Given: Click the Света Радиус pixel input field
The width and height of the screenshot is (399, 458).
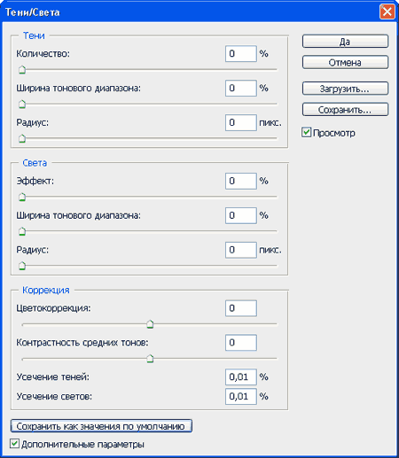Looking at the screenshot, I should point(241,250).
